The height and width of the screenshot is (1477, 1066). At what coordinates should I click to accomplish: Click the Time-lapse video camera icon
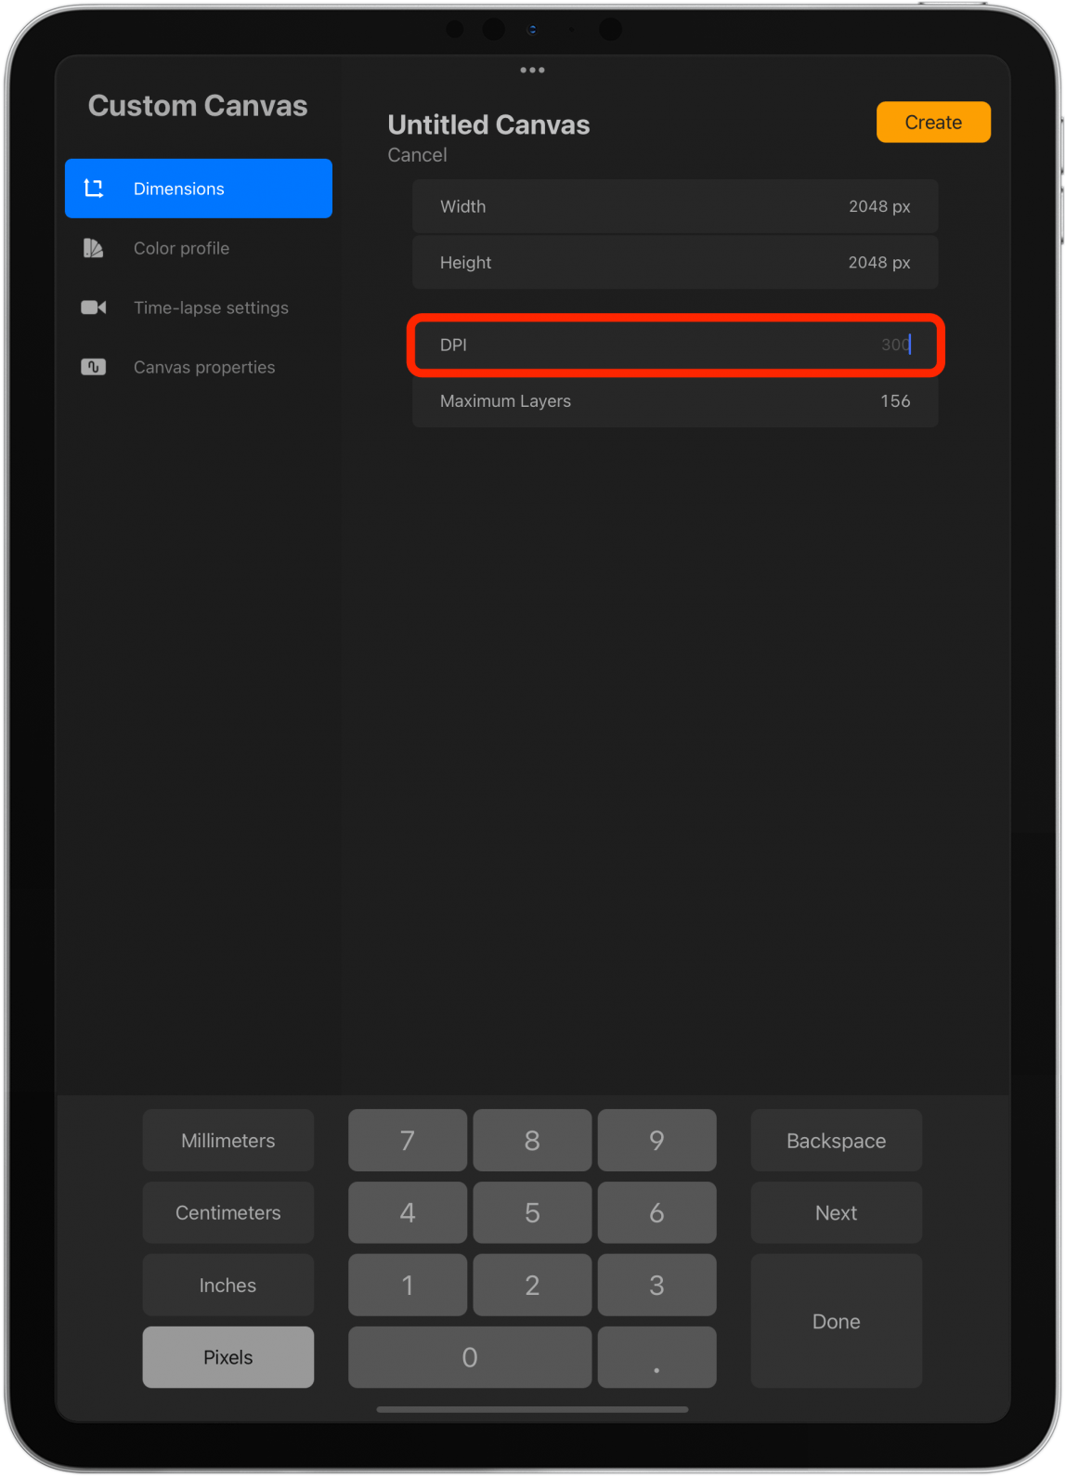tap(94, 307)
